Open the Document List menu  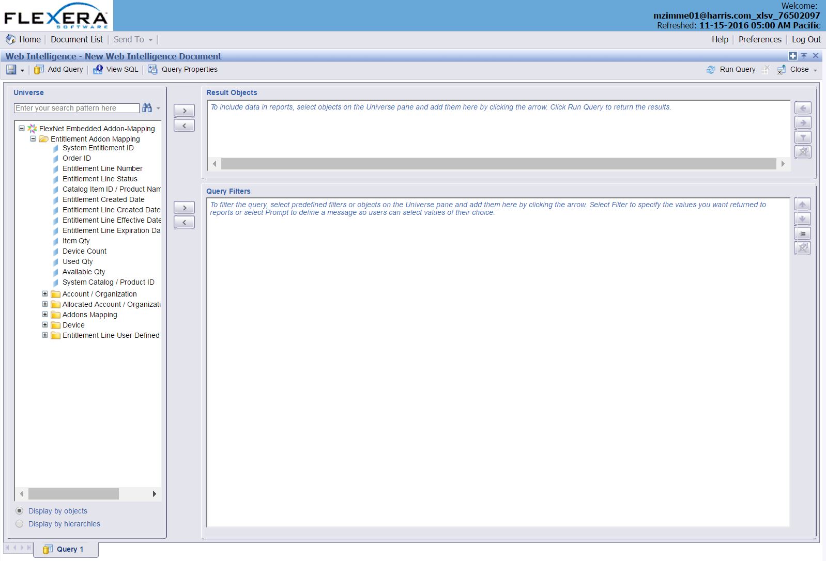pyautogui.click(x=77, y=39)
